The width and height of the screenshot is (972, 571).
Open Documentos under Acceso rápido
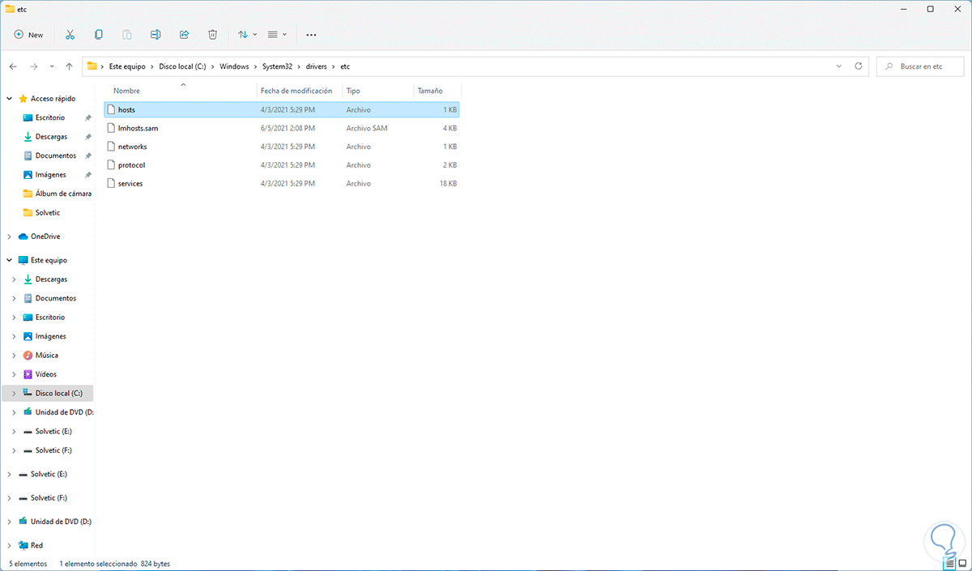(56, 156)
